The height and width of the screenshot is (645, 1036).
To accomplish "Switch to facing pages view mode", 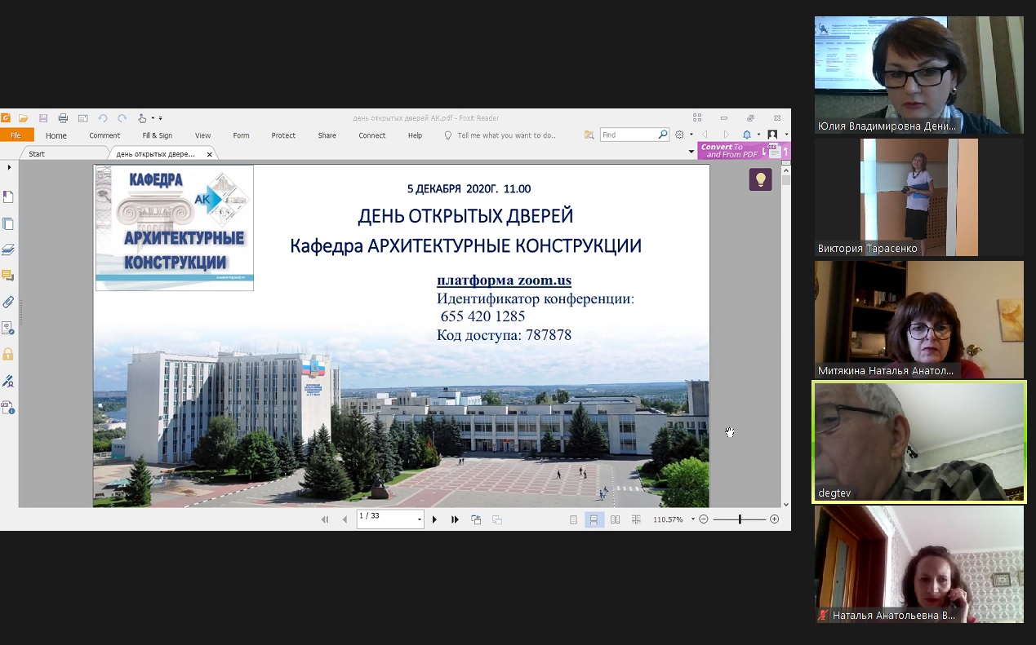I will pyautogui.click(x=616, y=519).
